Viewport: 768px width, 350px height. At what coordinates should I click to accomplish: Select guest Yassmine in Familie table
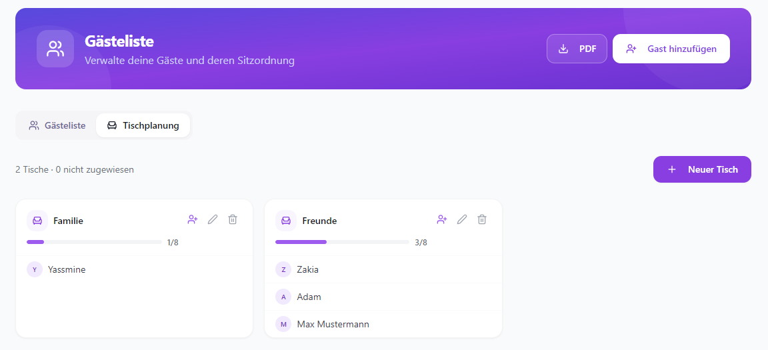tap(134, 269)
